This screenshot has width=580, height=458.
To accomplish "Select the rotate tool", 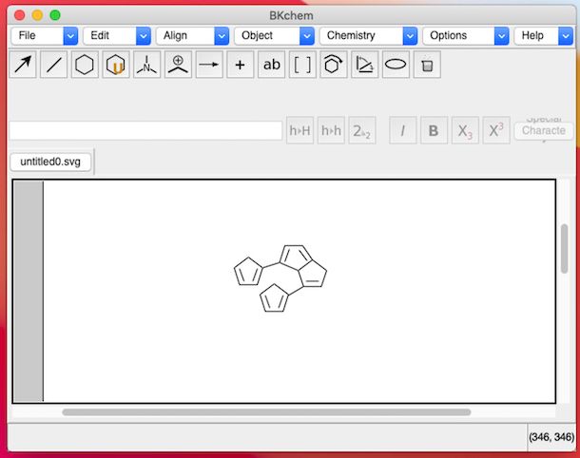I will tap(334, 65).
